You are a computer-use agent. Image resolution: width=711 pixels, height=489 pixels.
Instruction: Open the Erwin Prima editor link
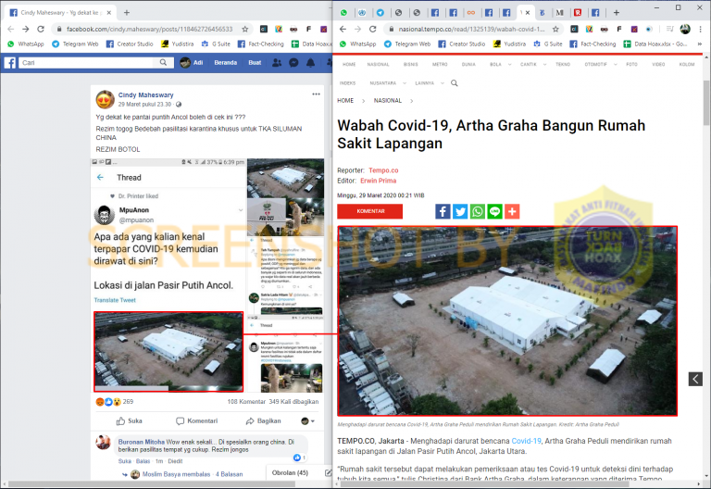[378, 181]
